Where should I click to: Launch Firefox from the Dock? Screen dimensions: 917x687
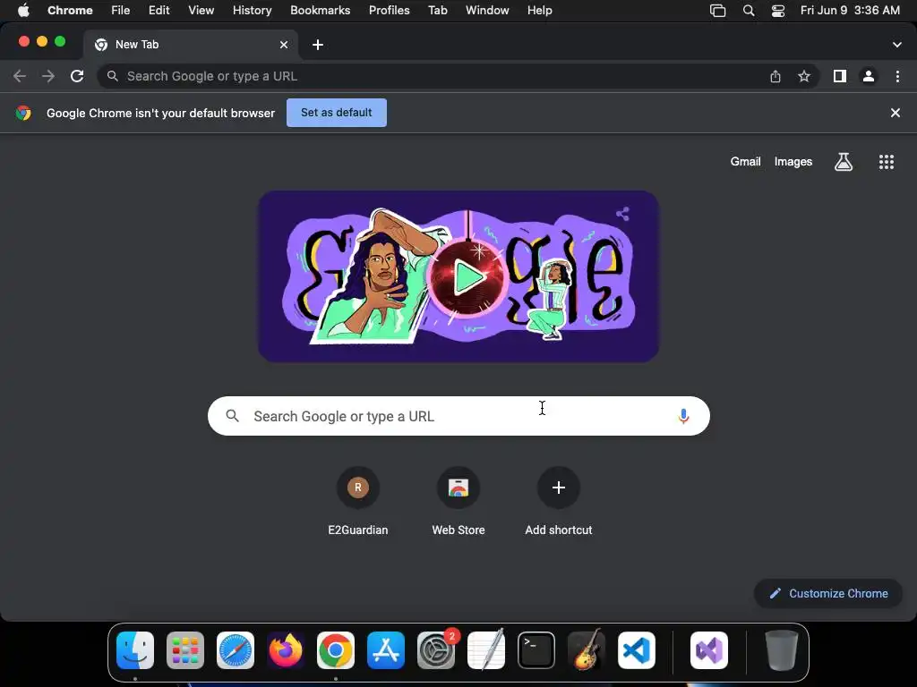click(286, 650)
